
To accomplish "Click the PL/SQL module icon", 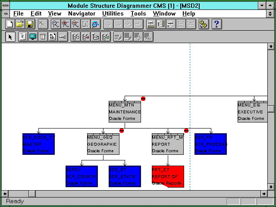I will tap(53, 37).
